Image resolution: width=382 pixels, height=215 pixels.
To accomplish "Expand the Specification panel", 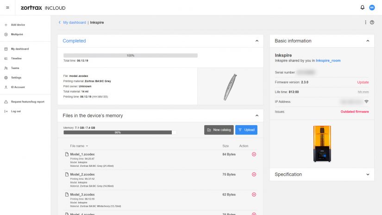I will [x=368, y=174].
